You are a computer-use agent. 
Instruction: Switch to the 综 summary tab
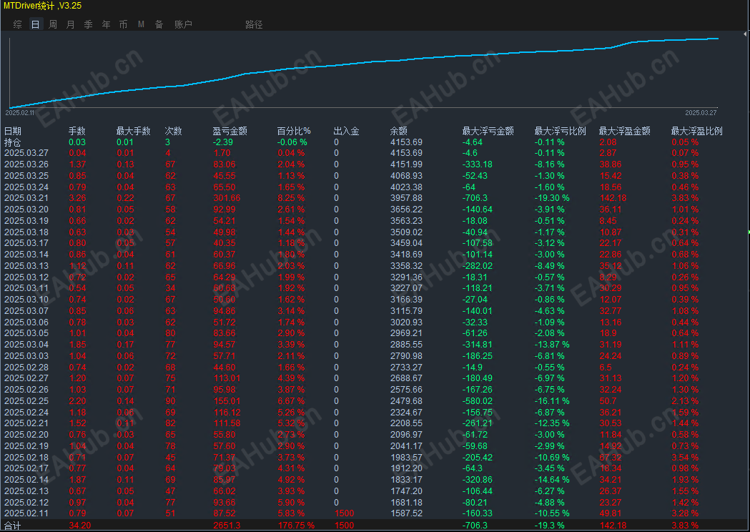pos(18,24)
